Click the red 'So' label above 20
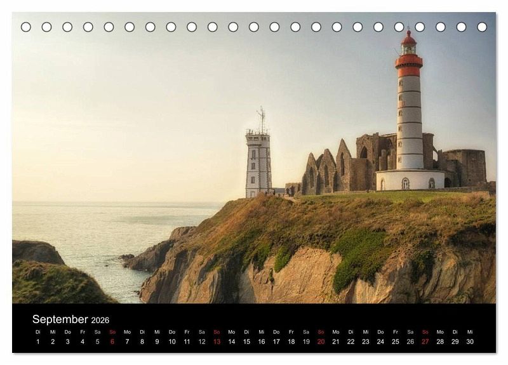 [x=321, y=332]
